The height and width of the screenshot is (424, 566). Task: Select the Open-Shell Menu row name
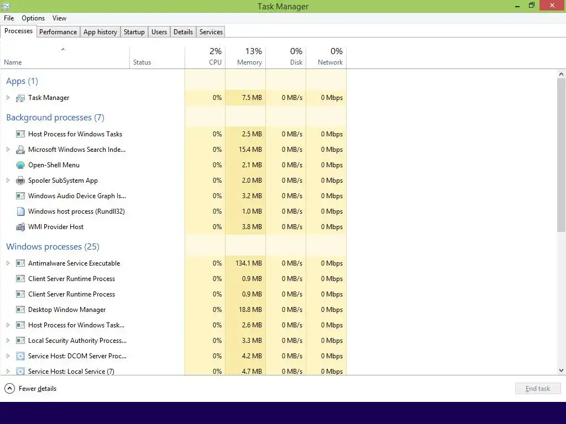(x=54, y=165)
